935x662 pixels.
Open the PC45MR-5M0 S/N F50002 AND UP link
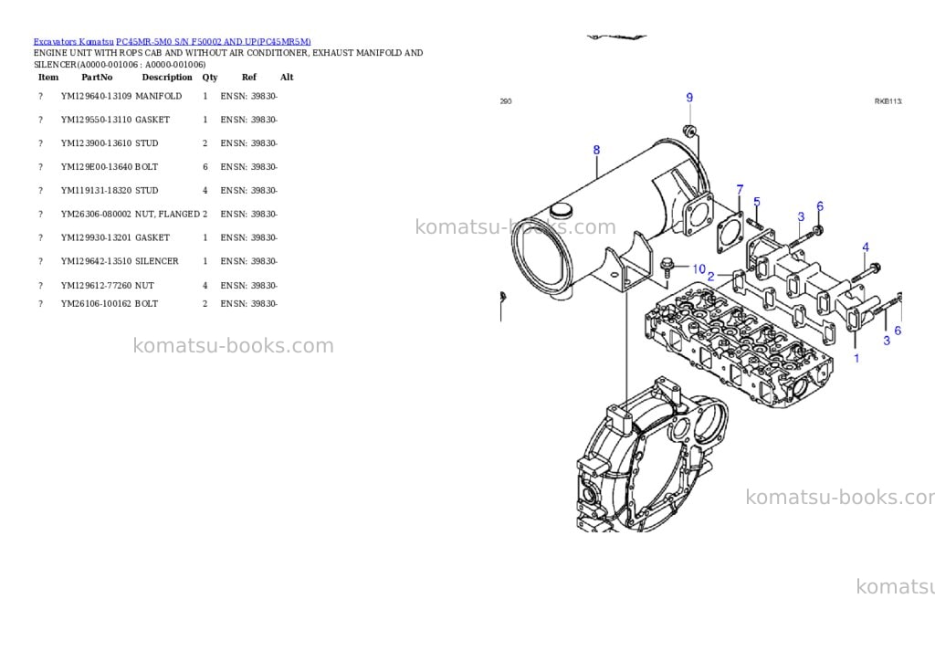214,42
